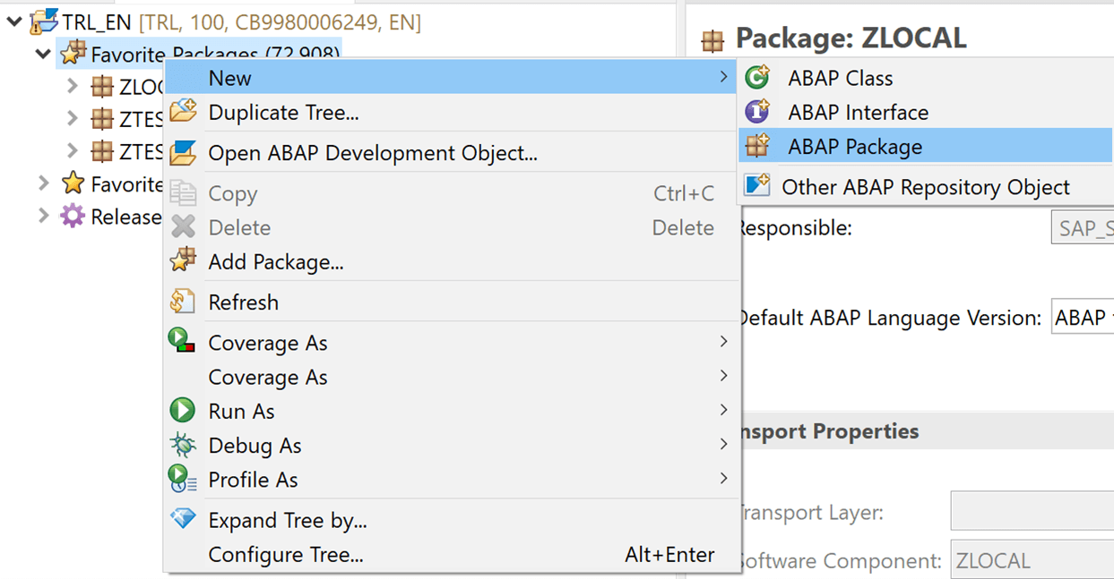Screen dimensions: 1114x579
Task: Choose Open ABAP Development Object menu entry
Action: [x=373, y=154]
